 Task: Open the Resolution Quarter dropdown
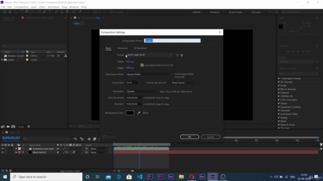[141, 92]
